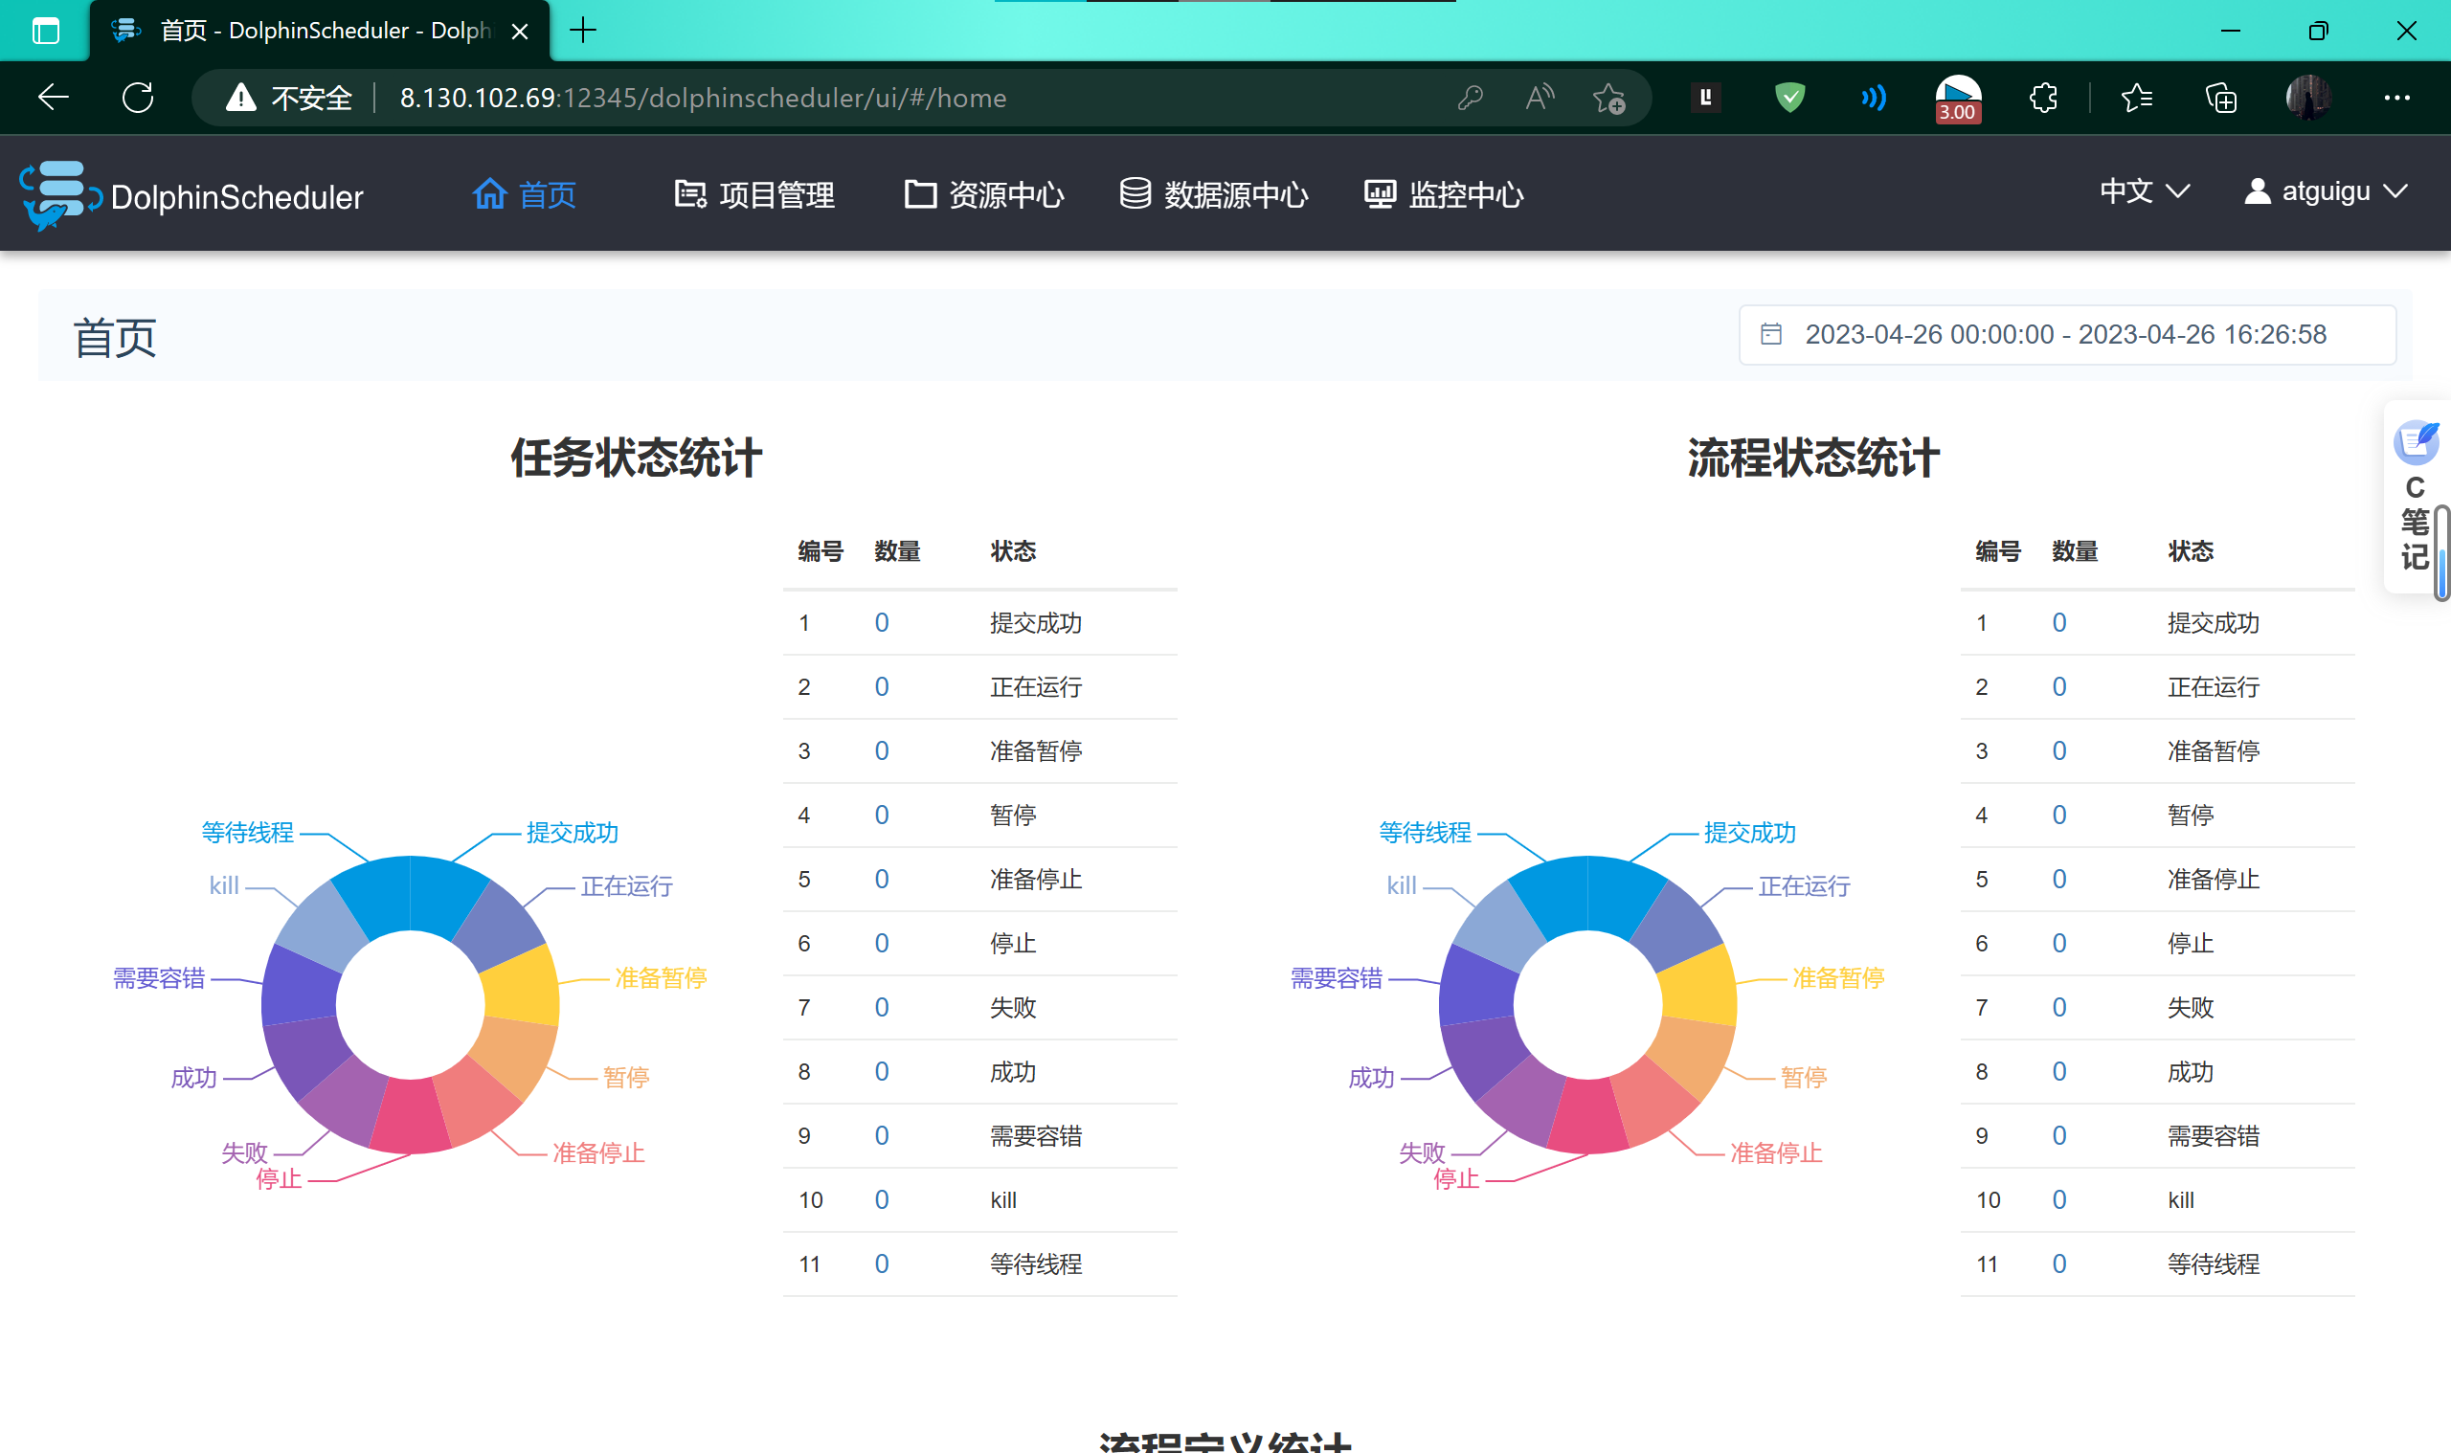Click the date range input field
The image size is (2451, 1453).
pos(2065,335)
